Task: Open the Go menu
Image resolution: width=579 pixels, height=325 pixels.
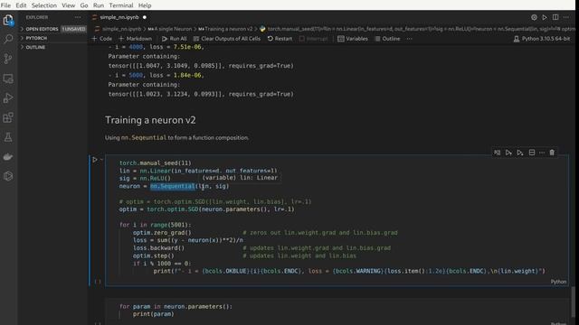Action: click(x=84, y=5)
